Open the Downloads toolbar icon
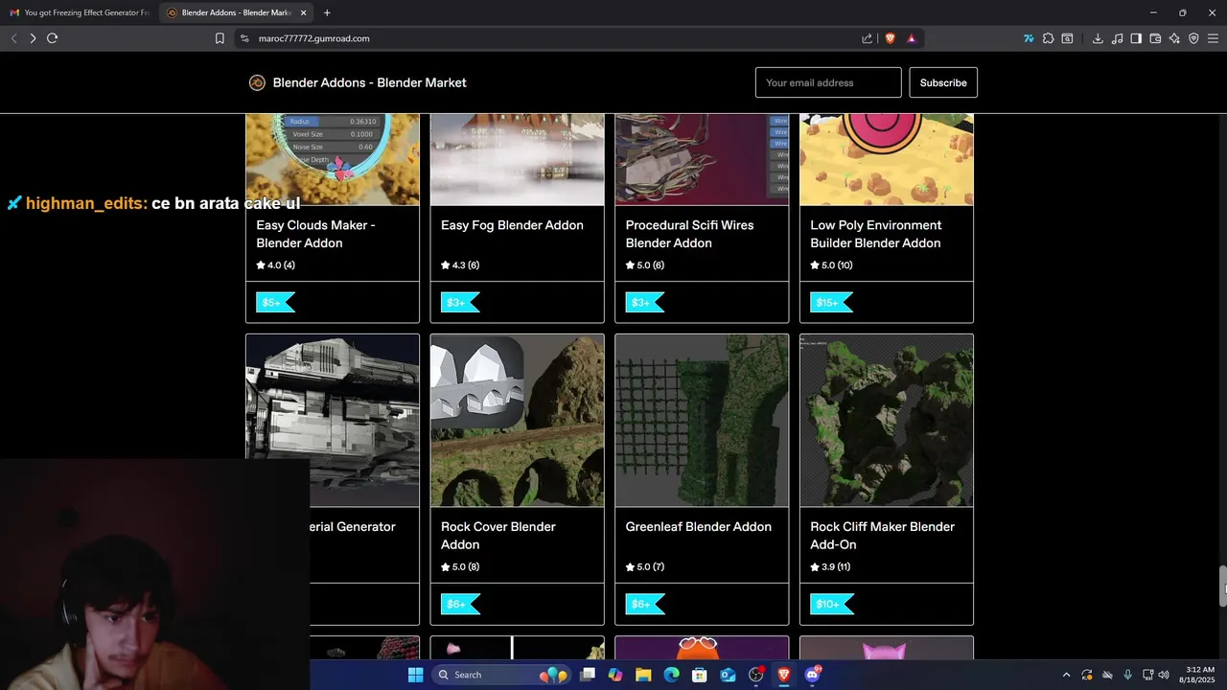Image resolution: width=1227 pixels, height=690 pixels. coord(1098,38)
